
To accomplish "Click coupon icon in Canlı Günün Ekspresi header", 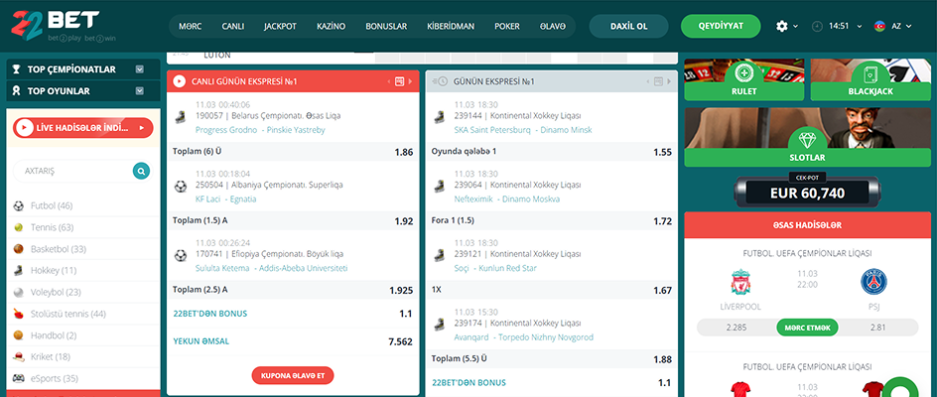I will tap(400, 81).
